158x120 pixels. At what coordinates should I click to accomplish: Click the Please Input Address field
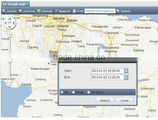[100, 11]
